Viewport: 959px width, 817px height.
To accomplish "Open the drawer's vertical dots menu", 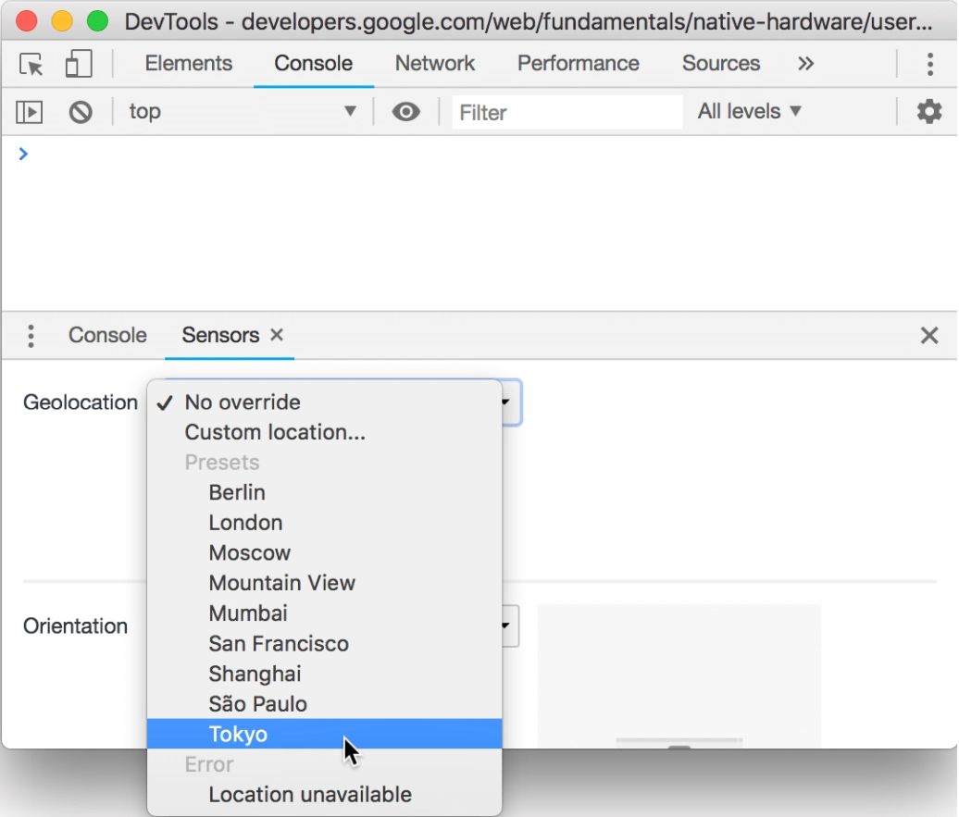I will click(x=31, y=335).
